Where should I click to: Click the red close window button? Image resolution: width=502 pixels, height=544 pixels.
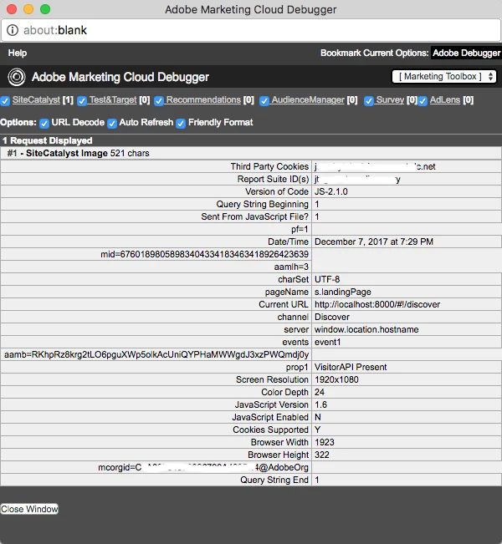(12, 9)
